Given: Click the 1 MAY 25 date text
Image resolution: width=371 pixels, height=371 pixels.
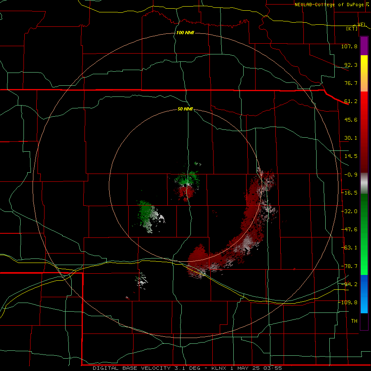Looking at the screenshot, I should click(x=245, y=368).
